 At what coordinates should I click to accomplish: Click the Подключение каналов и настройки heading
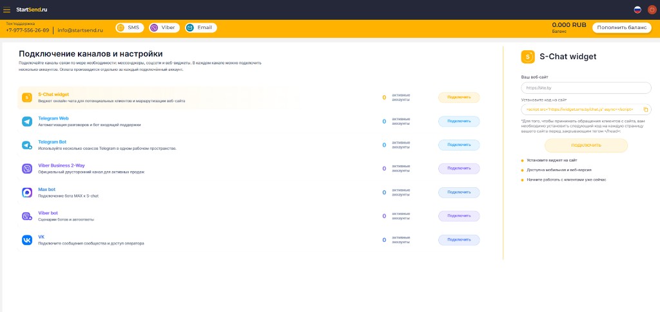point(90,54)
